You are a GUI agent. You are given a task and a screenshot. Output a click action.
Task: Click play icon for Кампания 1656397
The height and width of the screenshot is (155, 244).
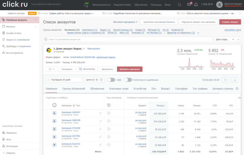pos(55,113)
